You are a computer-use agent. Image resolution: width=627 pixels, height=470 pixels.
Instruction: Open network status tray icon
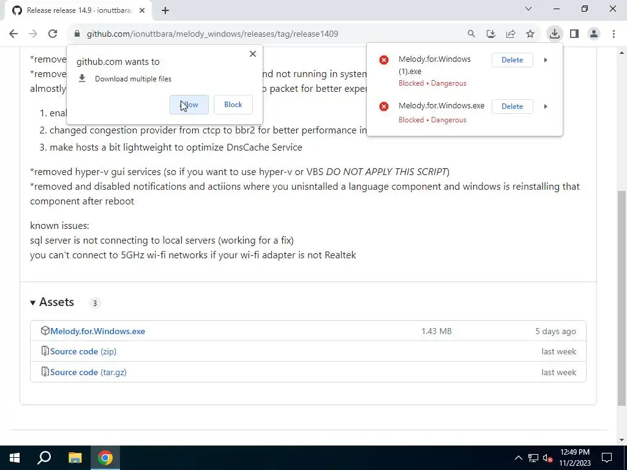point(533,458)
